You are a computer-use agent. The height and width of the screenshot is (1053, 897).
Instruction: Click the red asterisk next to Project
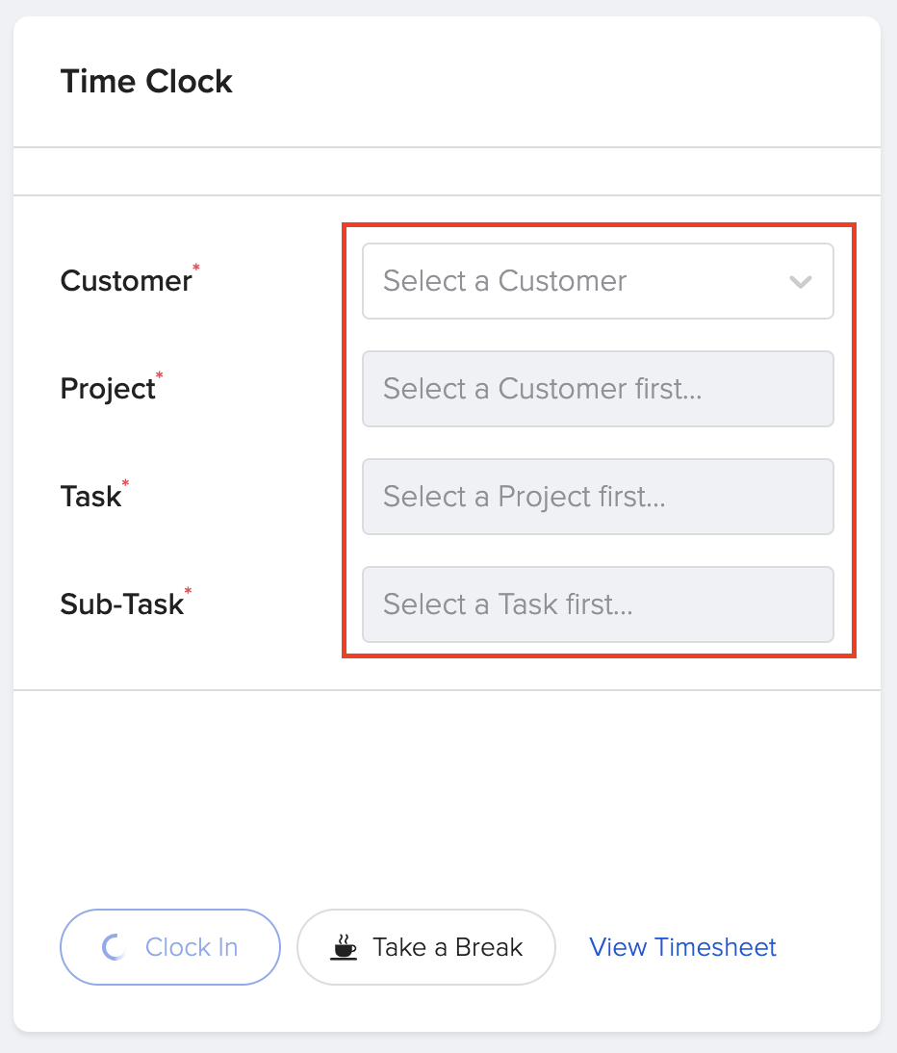point(160,375)
